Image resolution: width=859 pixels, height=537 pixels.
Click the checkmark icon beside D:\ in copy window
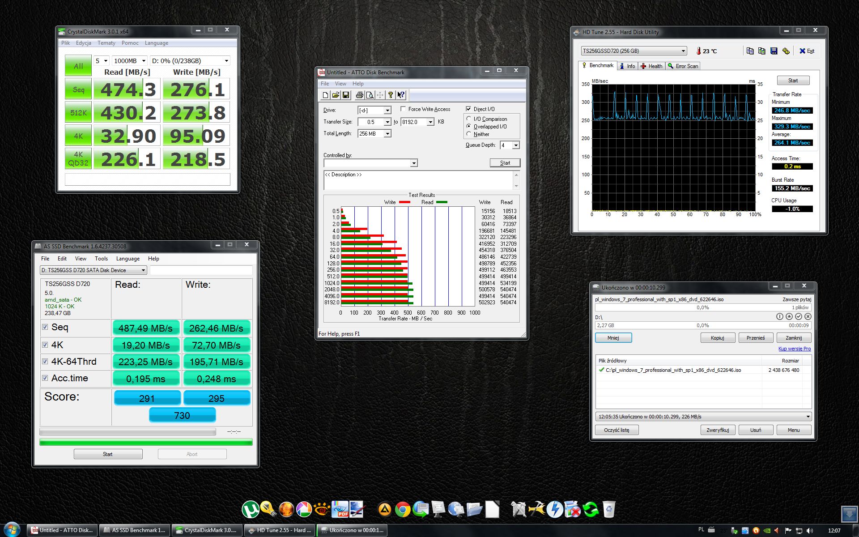[x=799, y=316]
